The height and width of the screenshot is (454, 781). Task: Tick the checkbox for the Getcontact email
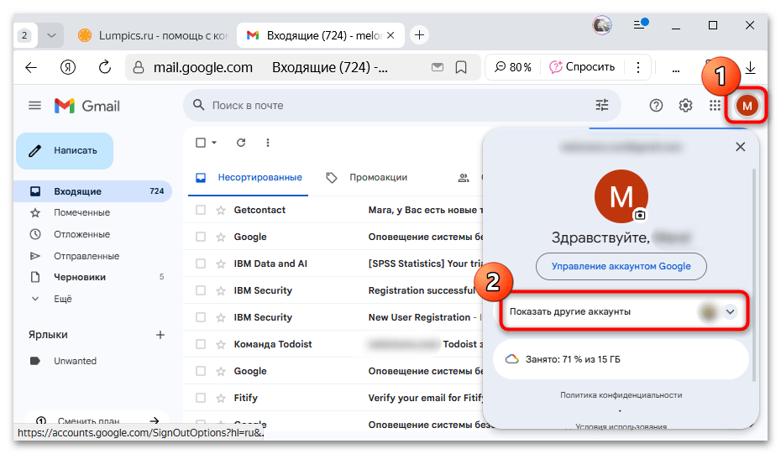(x=201, y=210)
